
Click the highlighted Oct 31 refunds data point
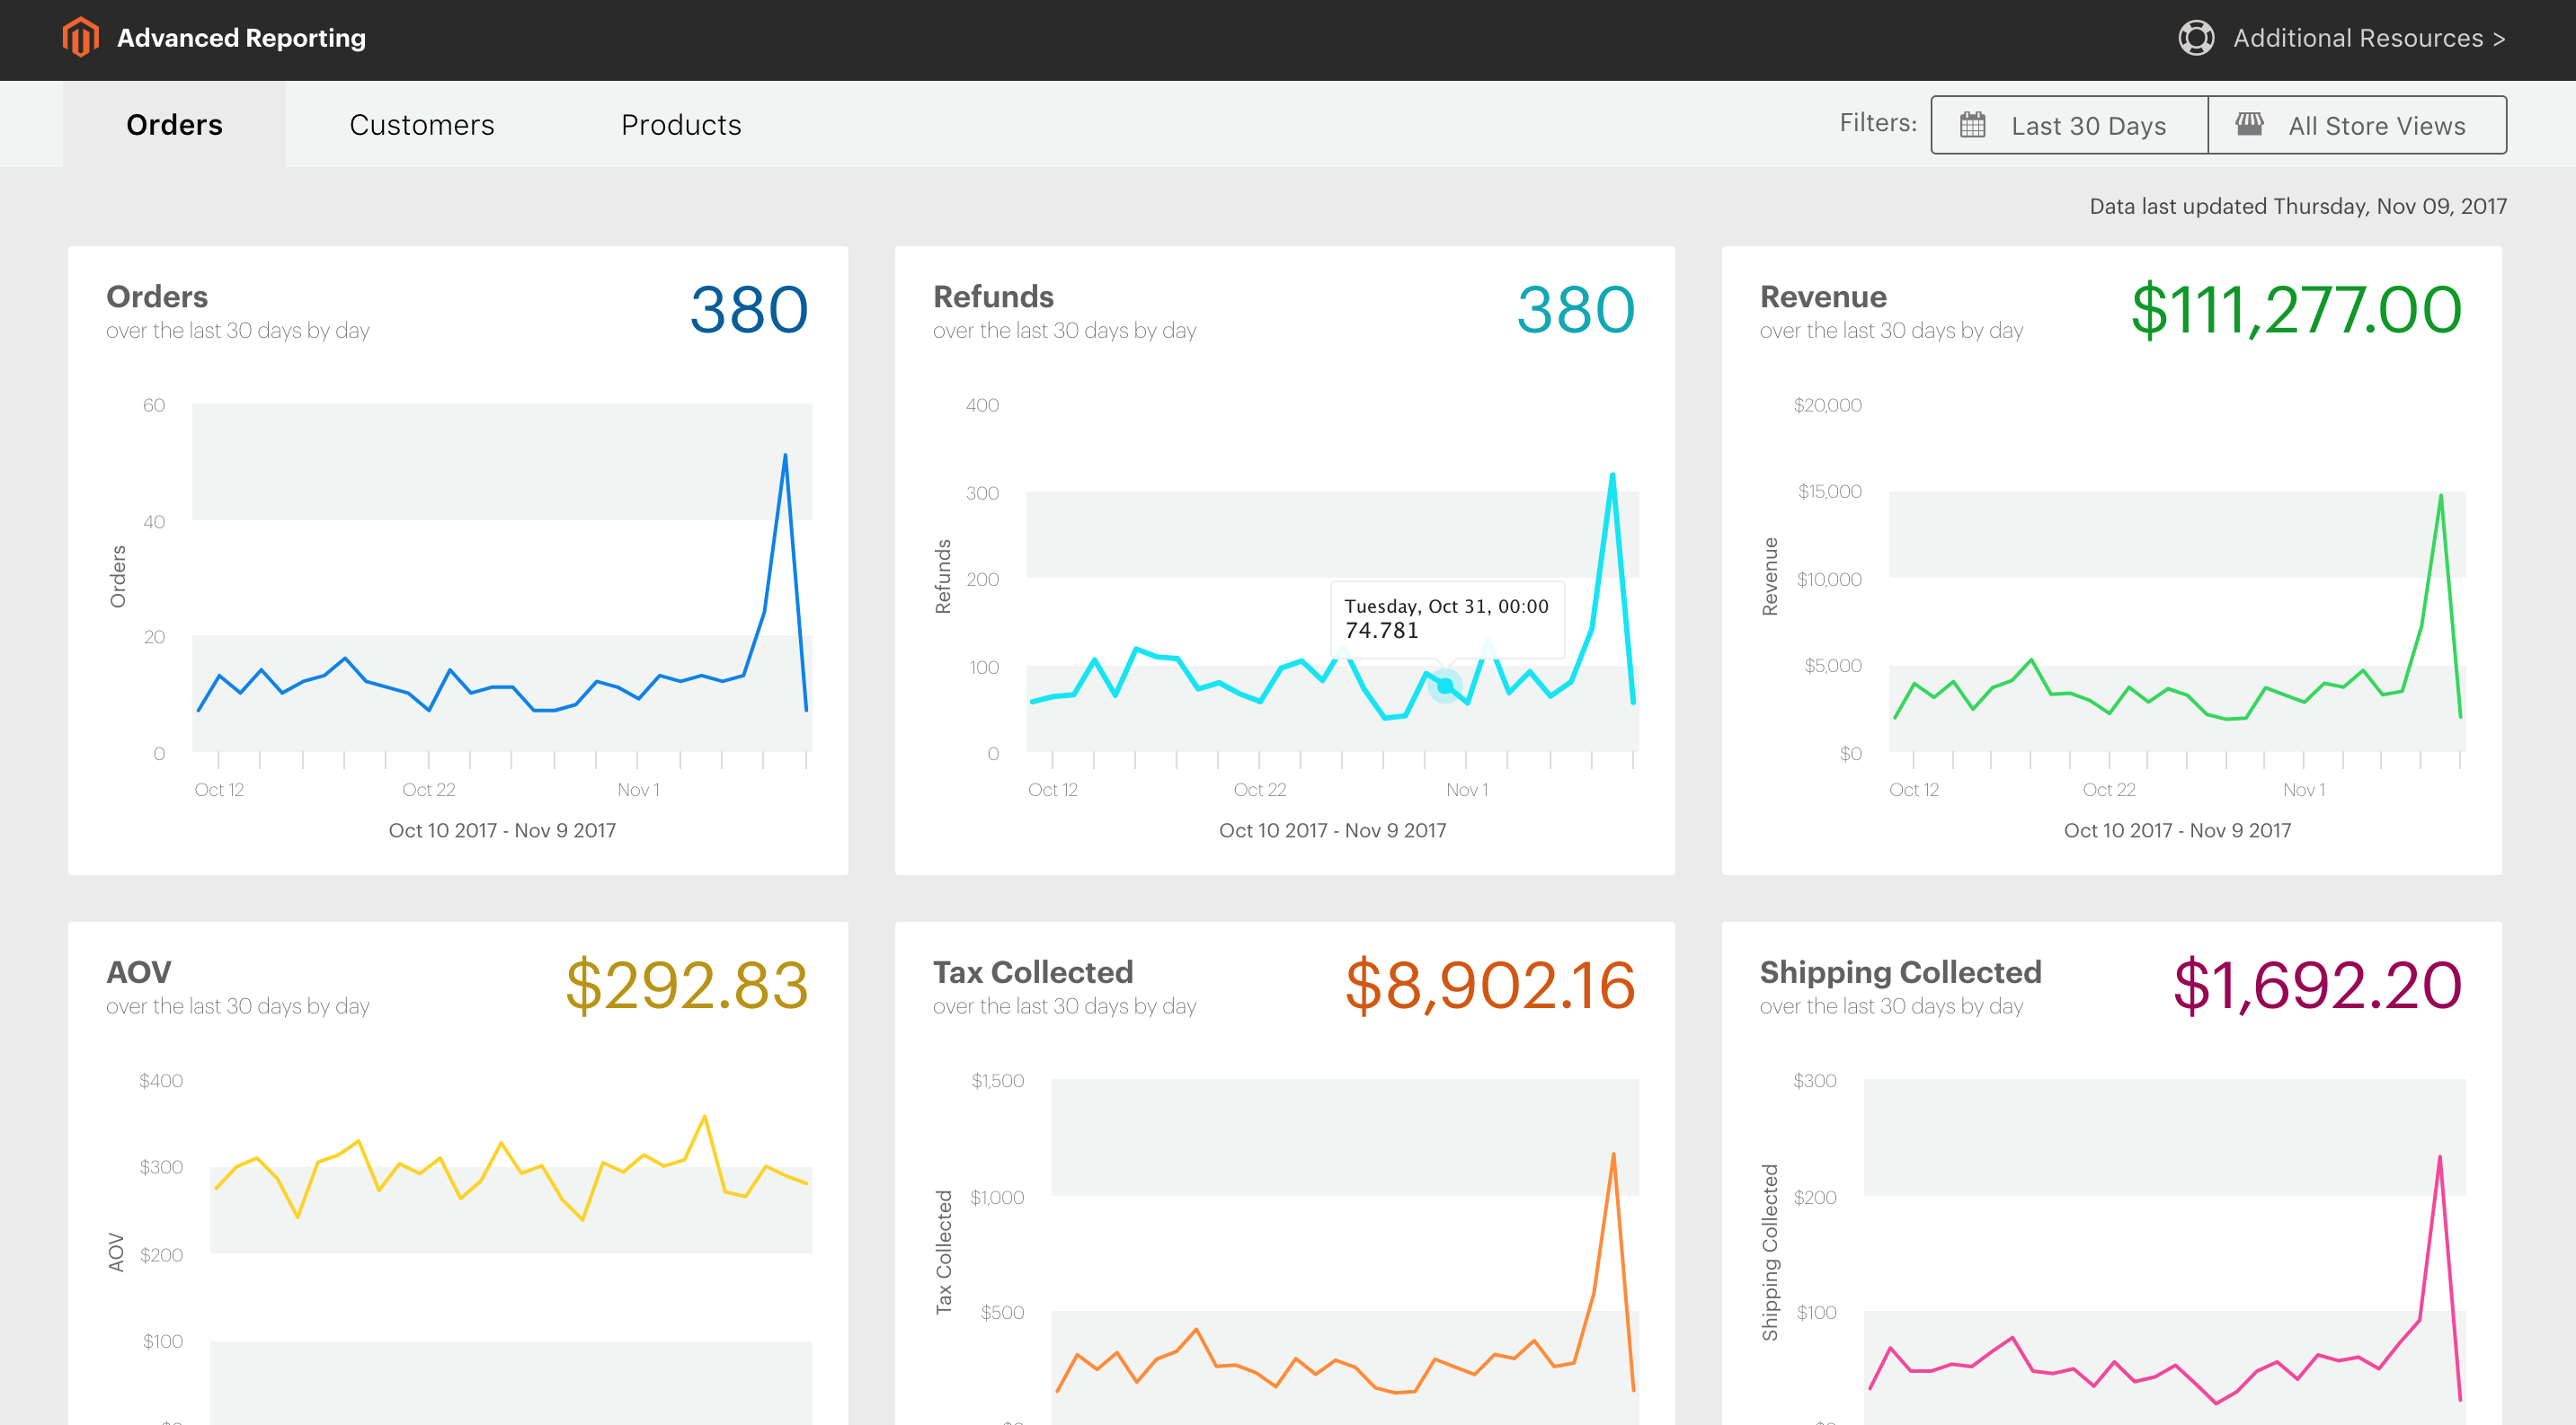1445,686
